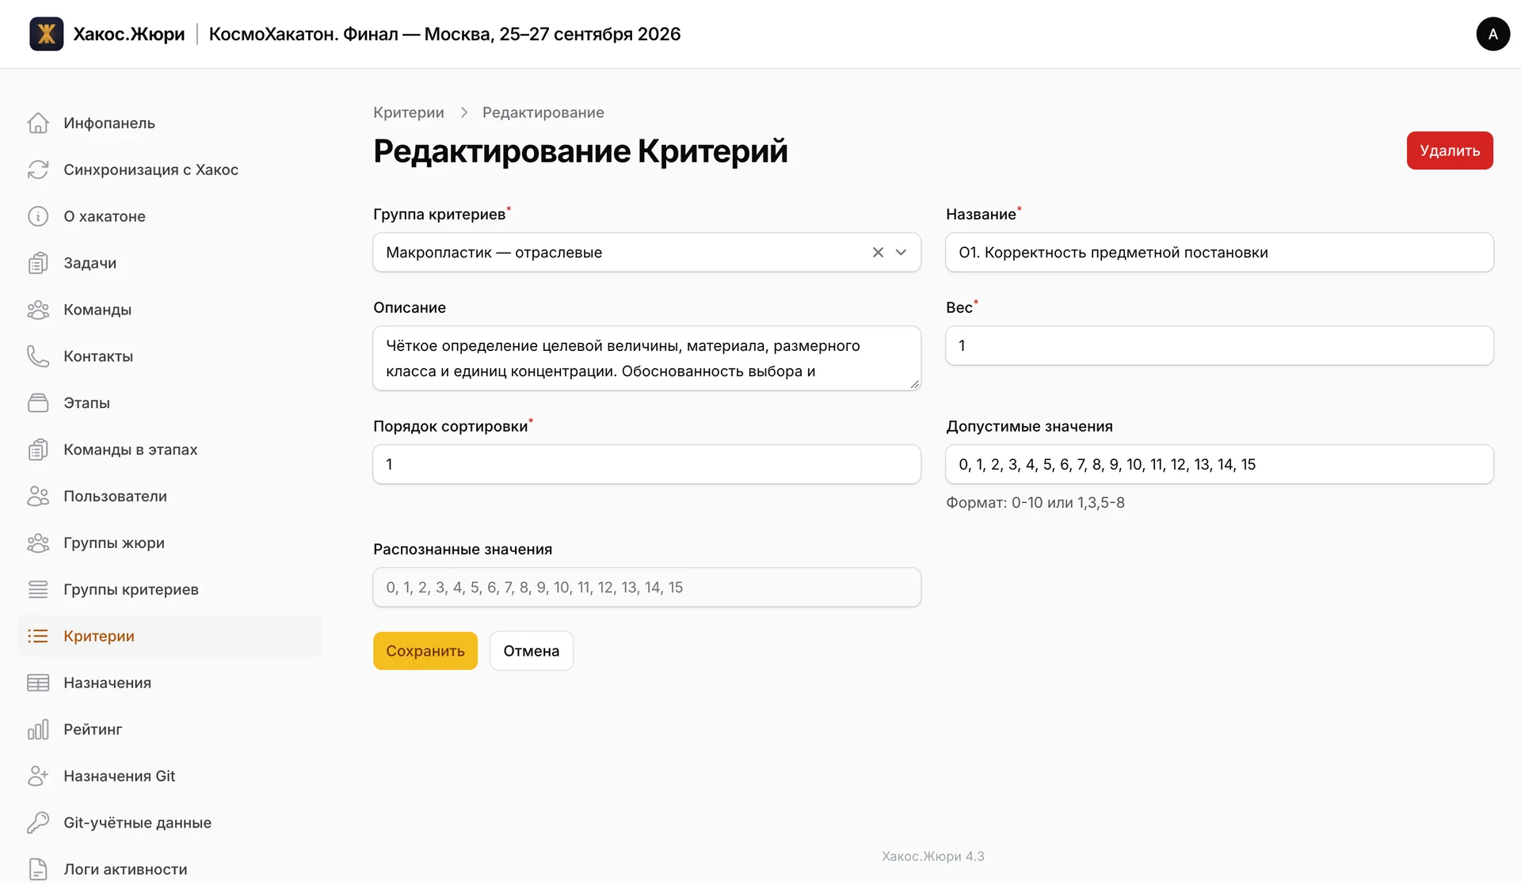This screenshot has width=1521, height=883.
Task: Click the home icon beside Инфопанель
Action: (x=38, y=123)
